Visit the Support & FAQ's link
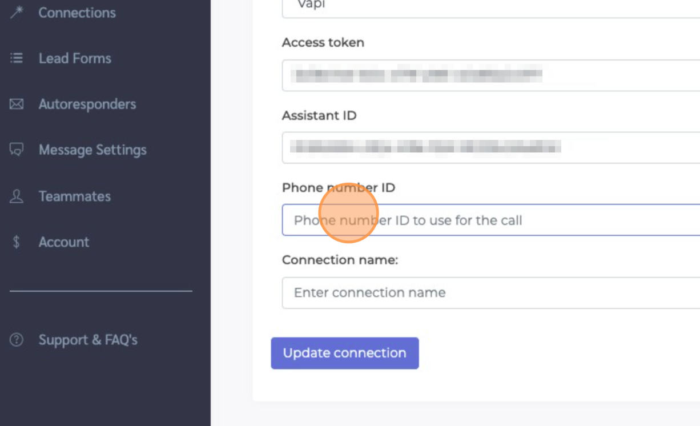Image resolution: width=700 pixels, height=426 pixels. [88, 340]
